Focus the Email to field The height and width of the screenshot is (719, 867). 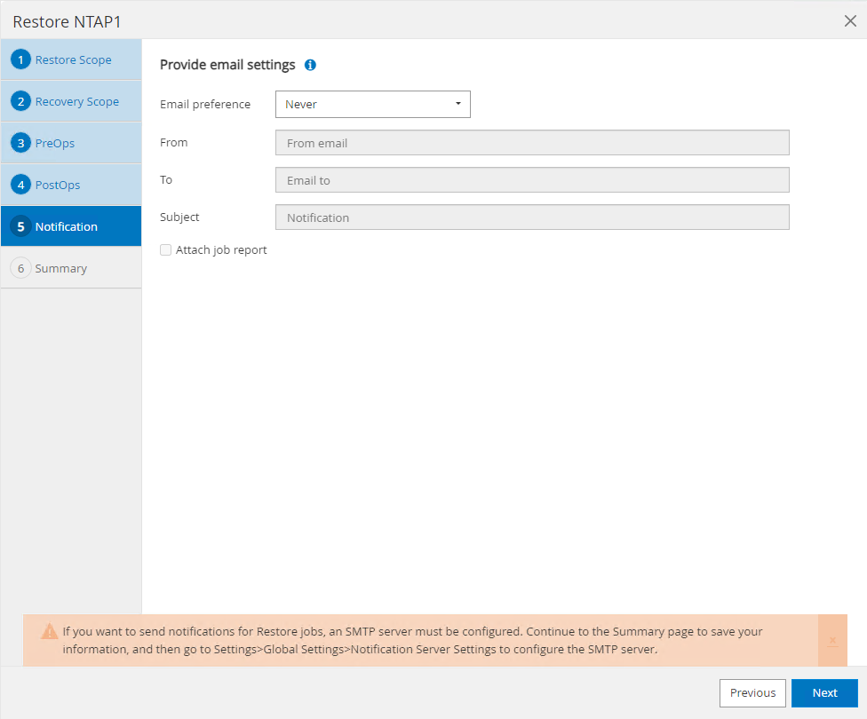pos(532,180)
